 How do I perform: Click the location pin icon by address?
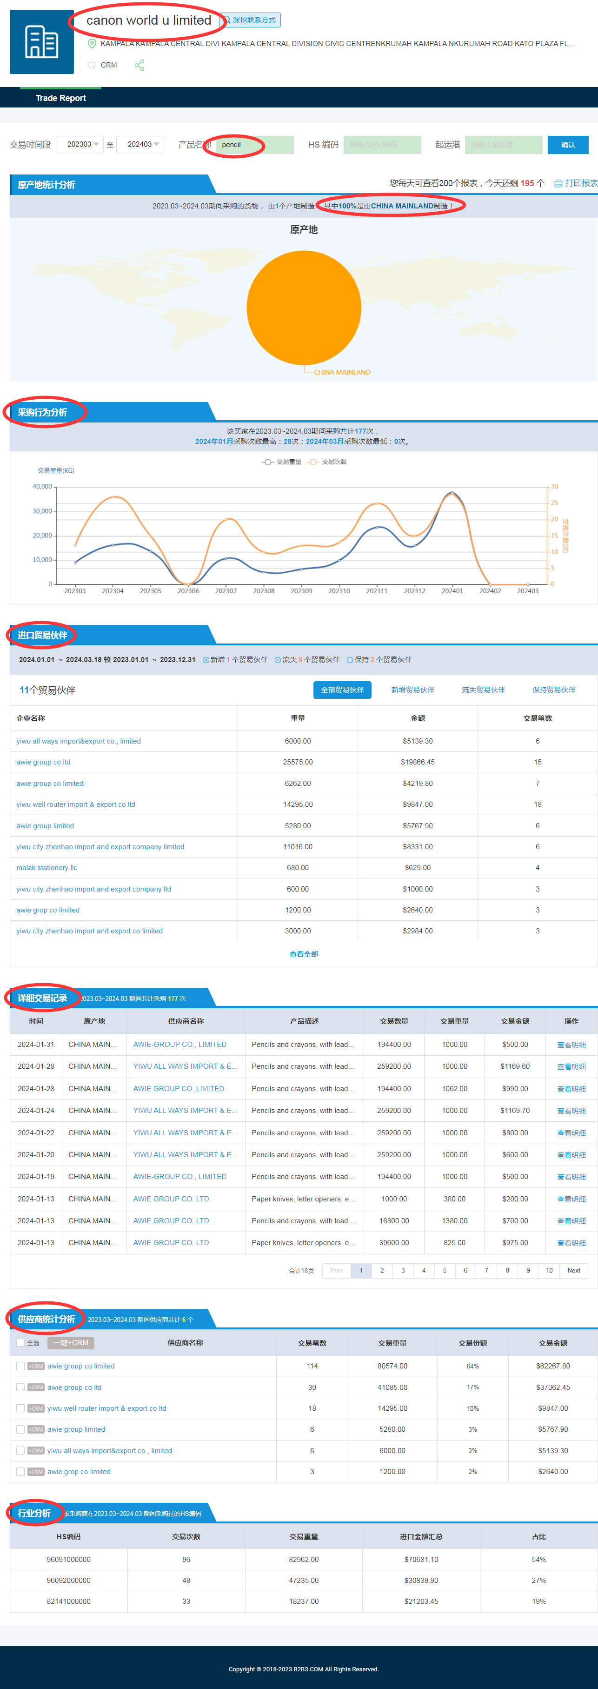93,44
